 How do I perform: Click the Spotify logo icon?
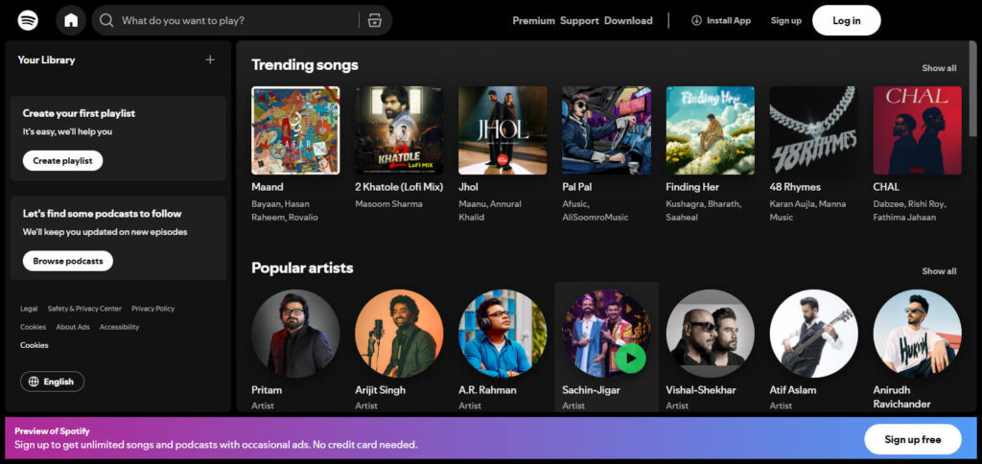click(28, 20)
